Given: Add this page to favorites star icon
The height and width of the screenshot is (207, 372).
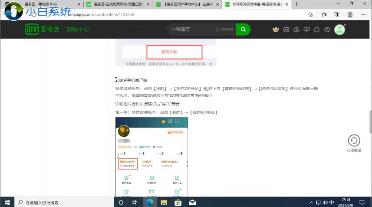Looking at the screenshot, I should coord(310,14).
